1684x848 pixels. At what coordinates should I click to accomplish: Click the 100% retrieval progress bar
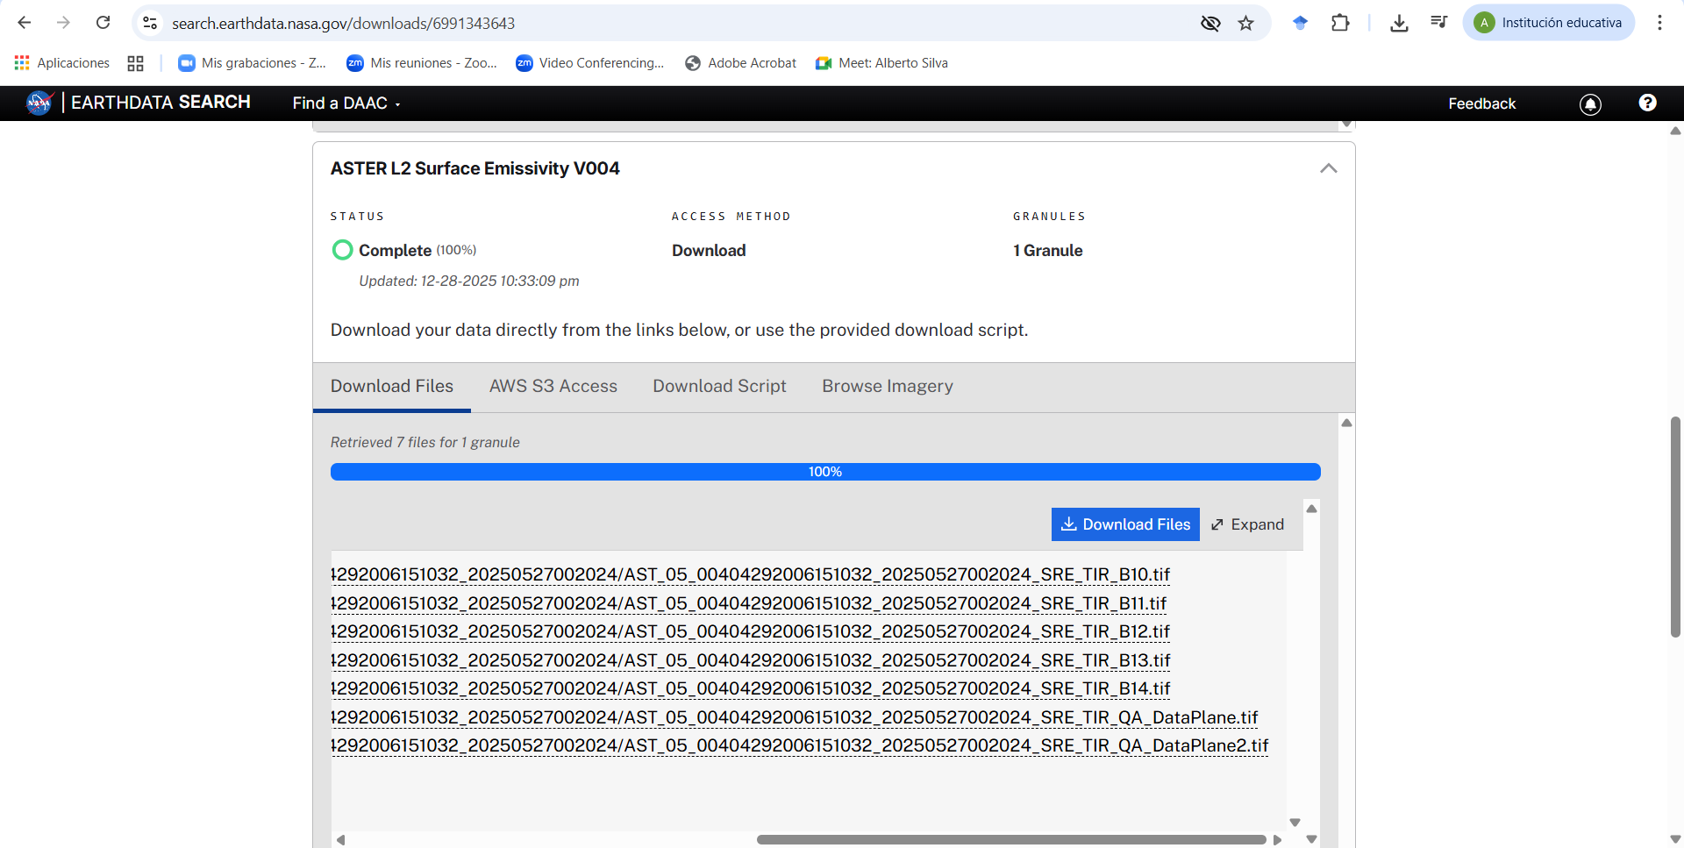[x=824, y=472]
